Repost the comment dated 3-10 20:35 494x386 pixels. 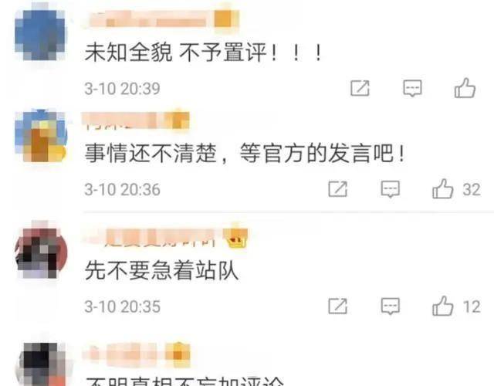click(338, 306)
